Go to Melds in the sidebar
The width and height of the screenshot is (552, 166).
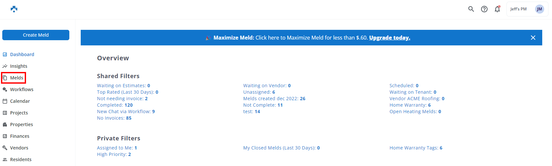pos(16,78)
